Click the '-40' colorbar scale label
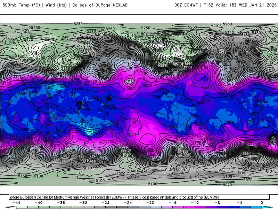Image resolution: width=278 pixels, height=209 pixels. (39, 203)
